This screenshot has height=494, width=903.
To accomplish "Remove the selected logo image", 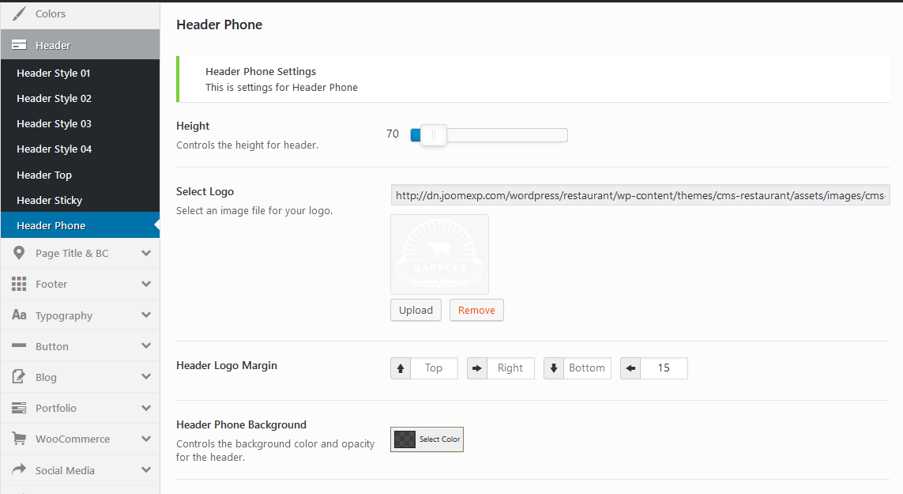I will (x=476, y=310).
